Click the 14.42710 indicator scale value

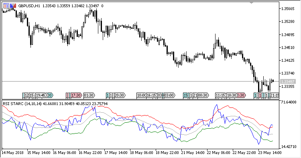click(289, 147)
